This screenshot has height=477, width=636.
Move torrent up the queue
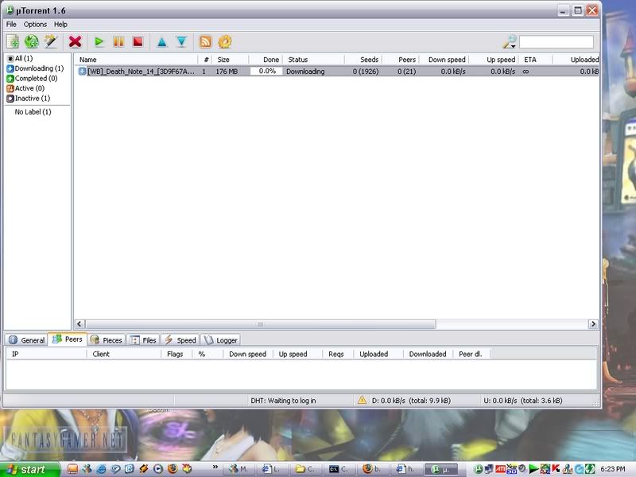tap(162, 41)
